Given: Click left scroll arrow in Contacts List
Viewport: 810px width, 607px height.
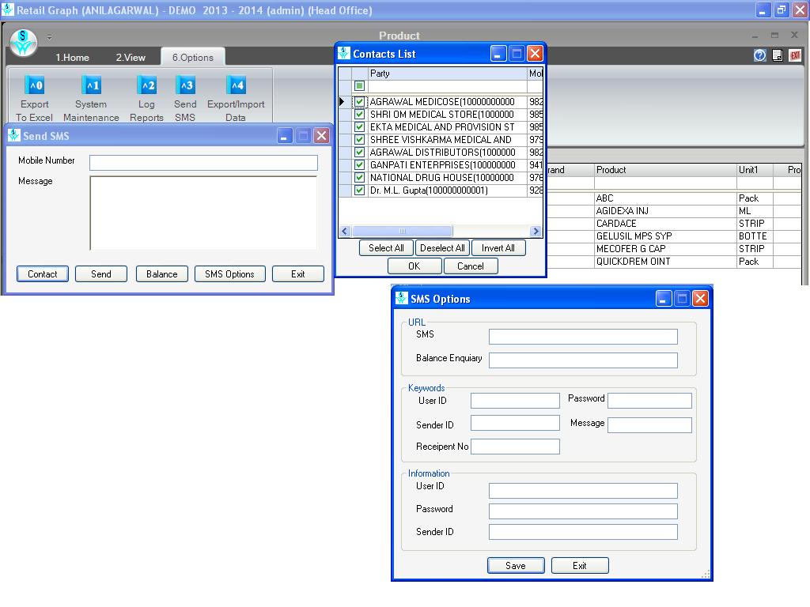Looking at the screenshot, I should coord(345,232).
